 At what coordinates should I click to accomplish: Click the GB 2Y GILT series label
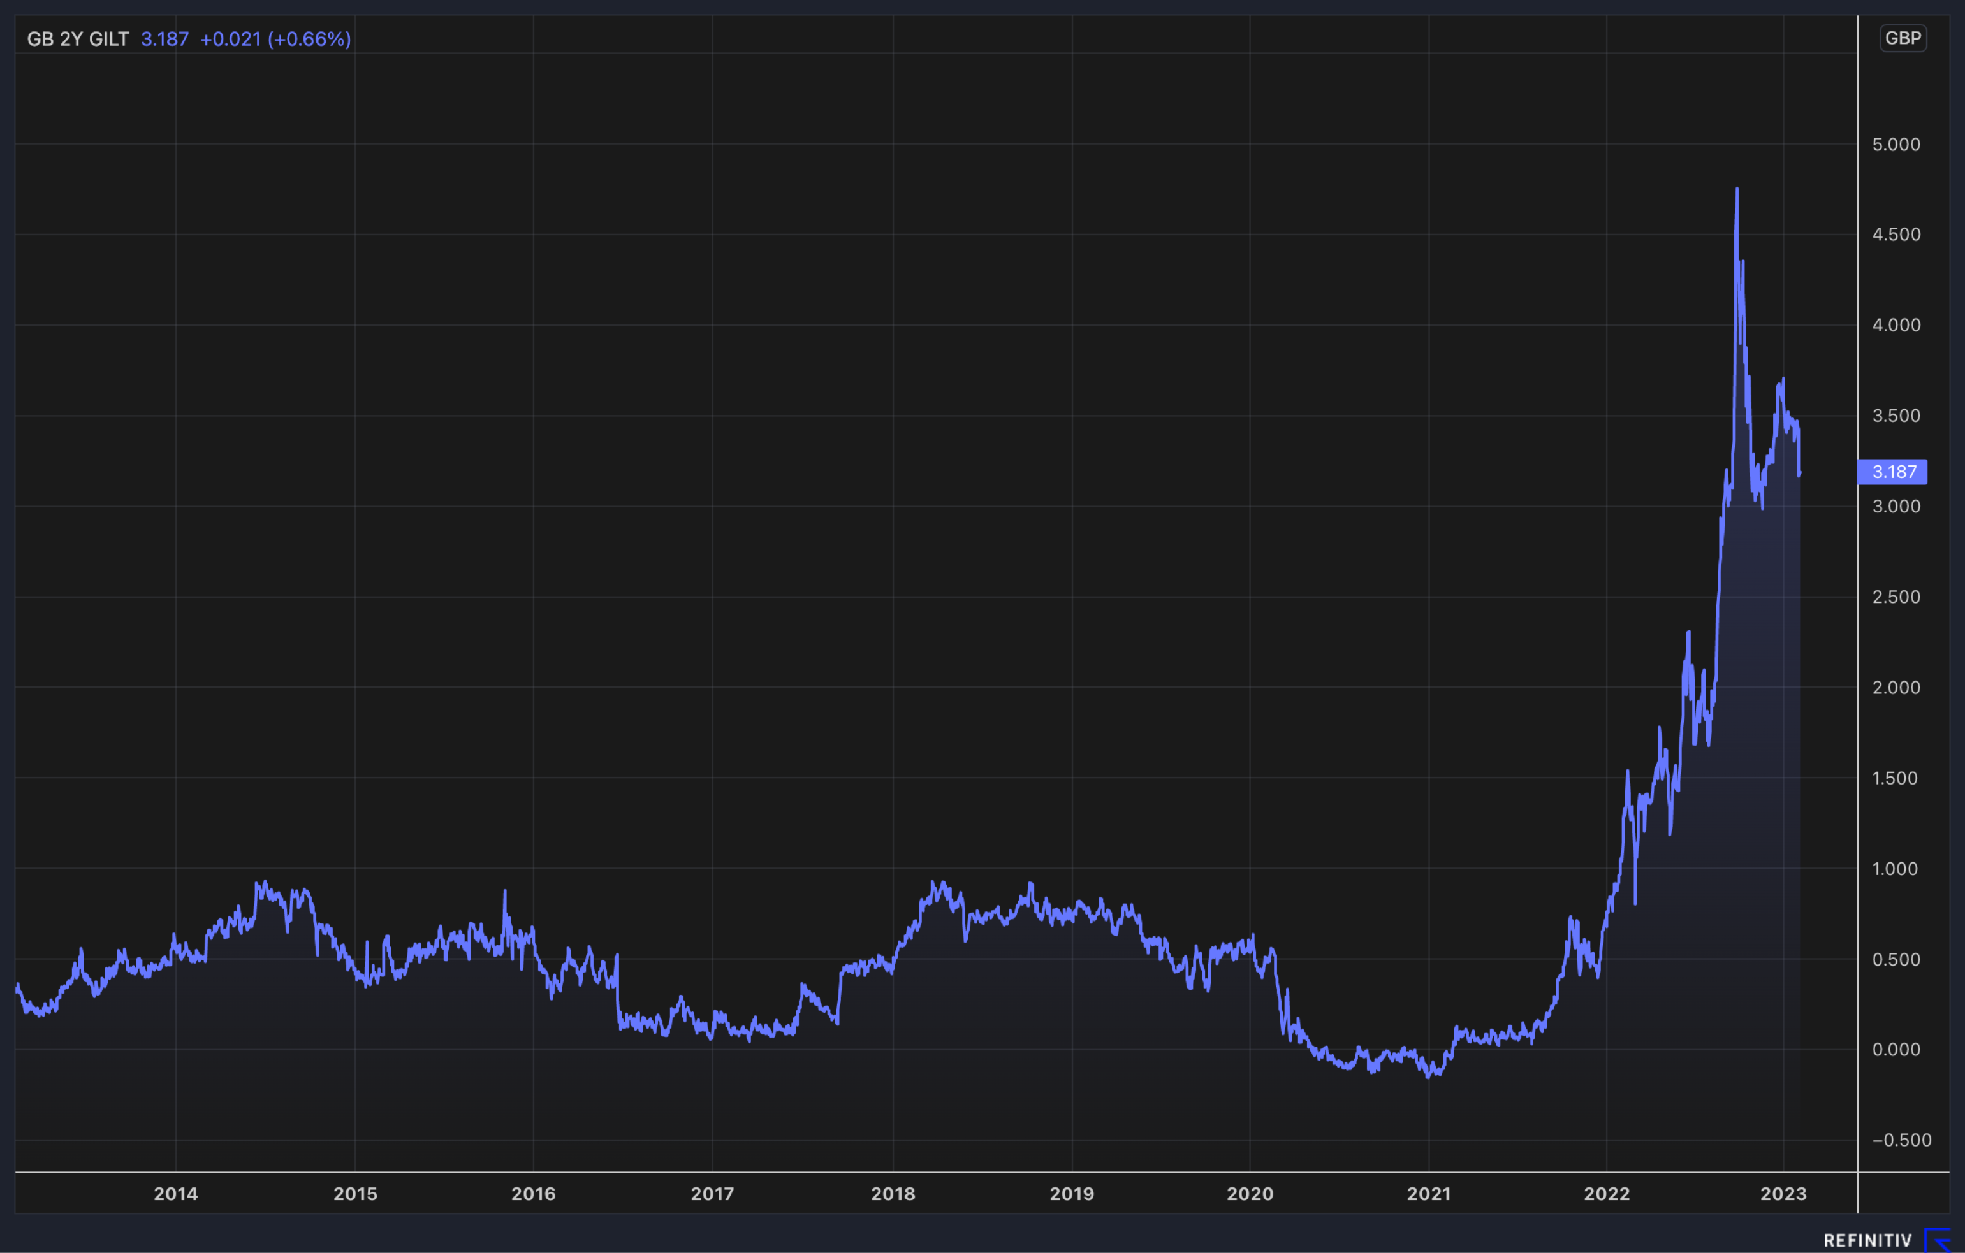pyautogui.click(x=78, y=39)
